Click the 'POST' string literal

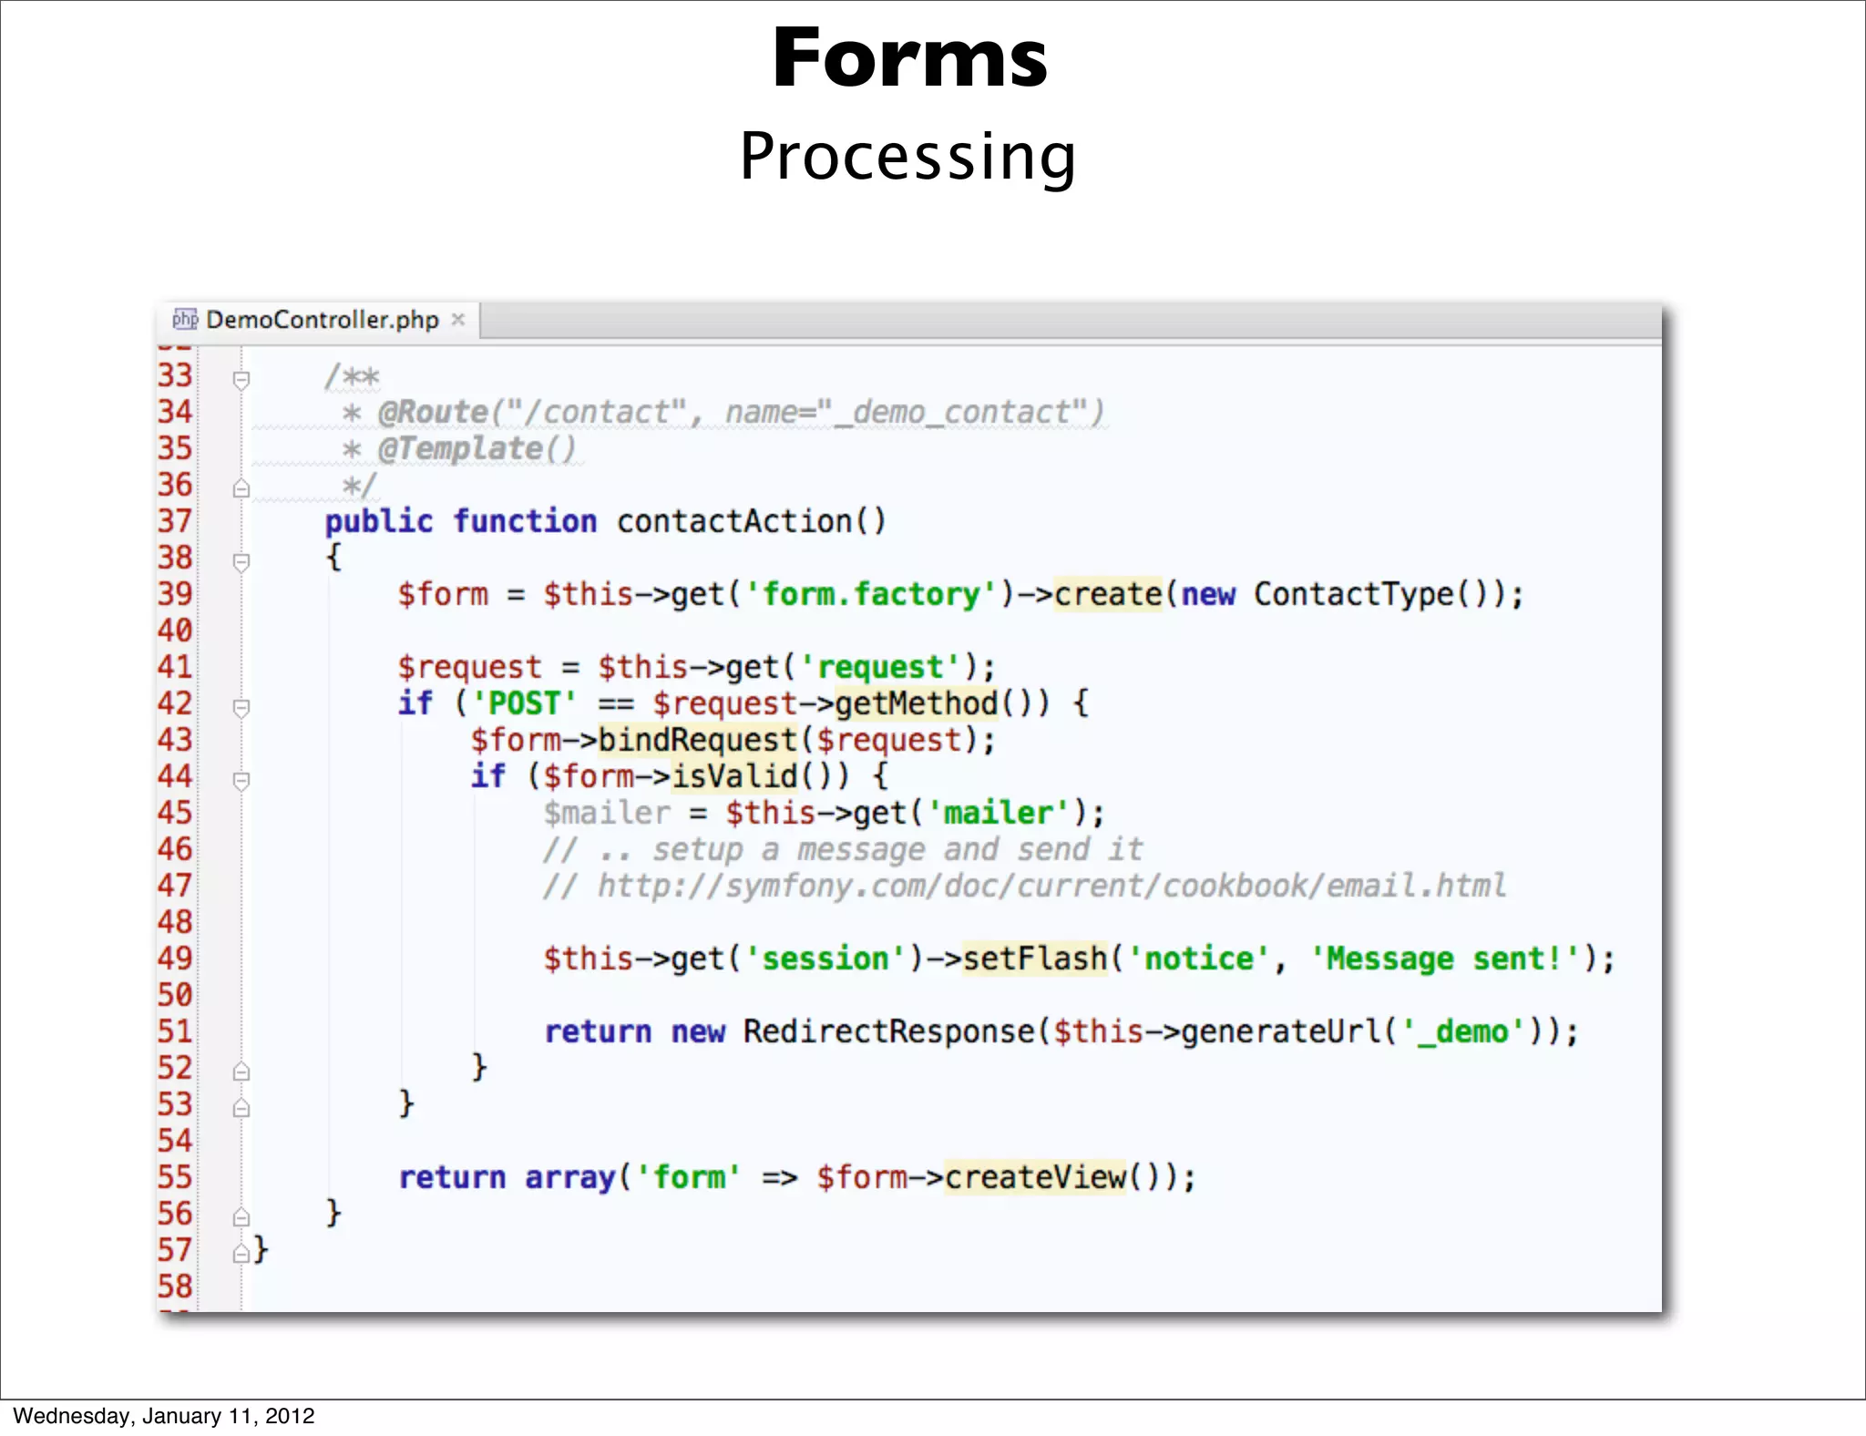(x=525, y=703)
